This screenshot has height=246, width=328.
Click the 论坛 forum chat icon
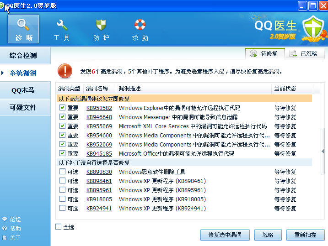tap(5, 219)
